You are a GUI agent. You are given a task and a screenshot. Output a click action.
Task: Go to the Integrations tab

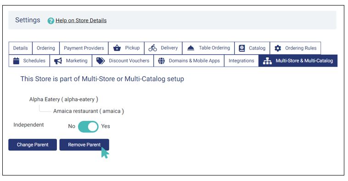[241, 61]
